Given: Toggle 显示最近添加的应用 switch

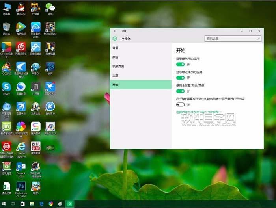Looking at the screenshot, I should (180, 78).
